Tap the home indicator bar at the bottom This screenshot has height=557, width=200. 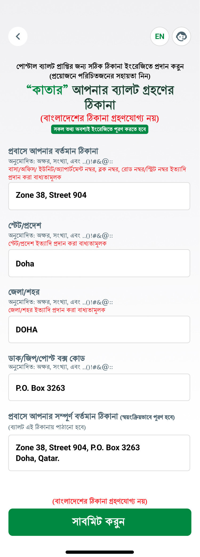pyautogui.click(x=100, y=552)
